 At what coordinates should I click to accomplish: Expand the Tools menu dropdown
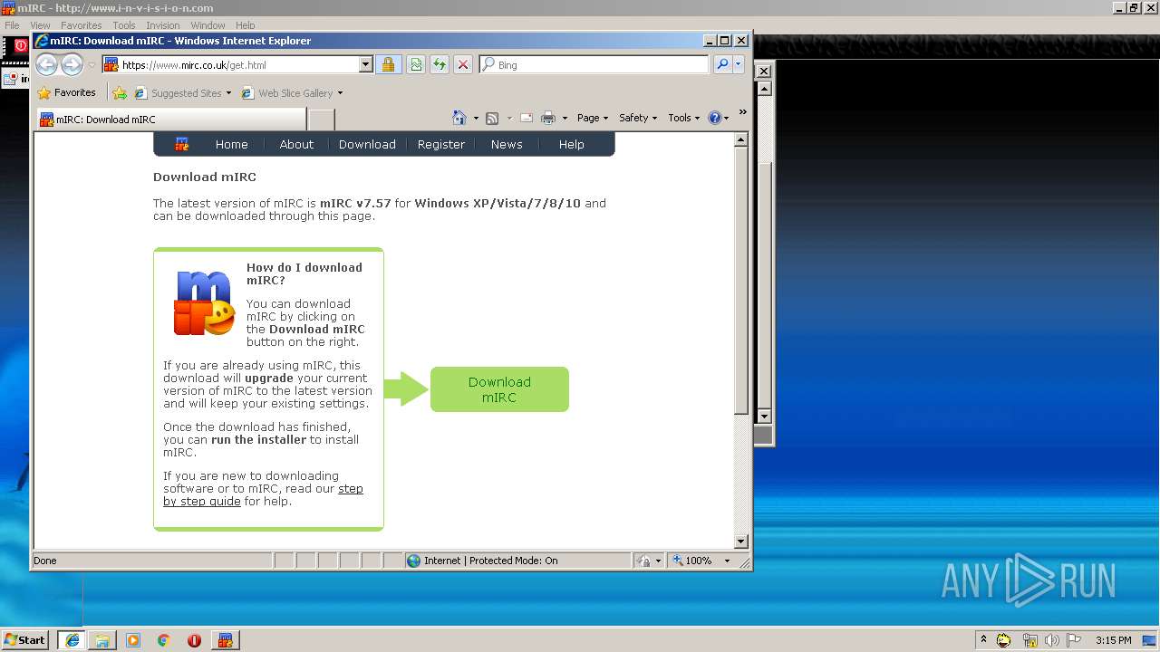(x=684, y=118)
